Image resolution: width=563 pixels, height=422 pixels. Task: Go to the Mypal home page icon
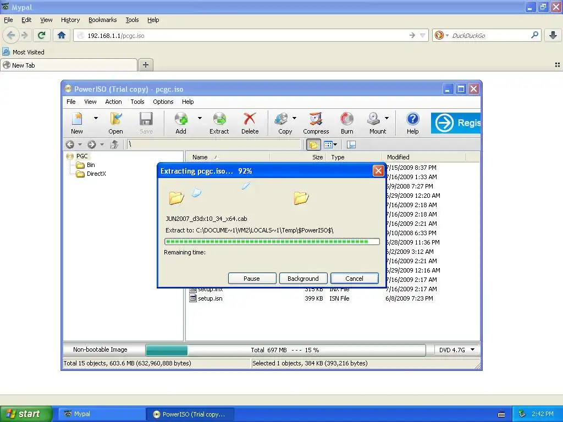[62, 35]
